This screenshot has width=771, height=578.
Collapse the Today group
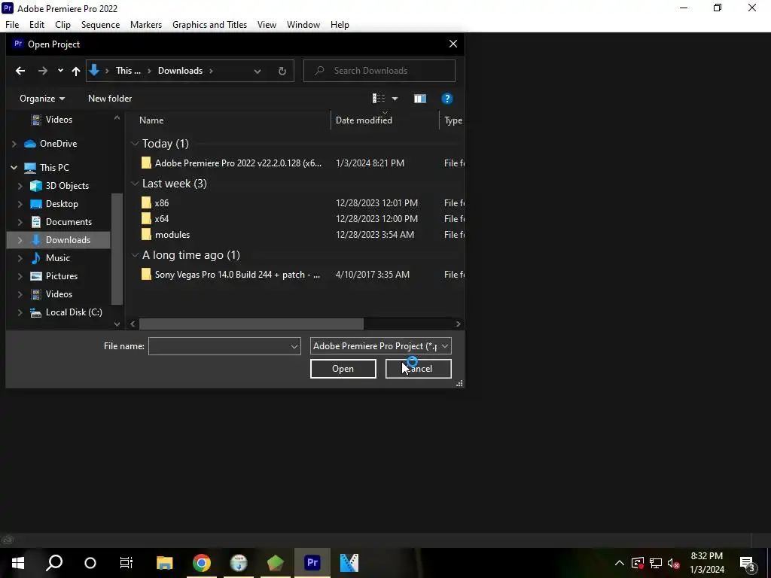coord(135,144)
